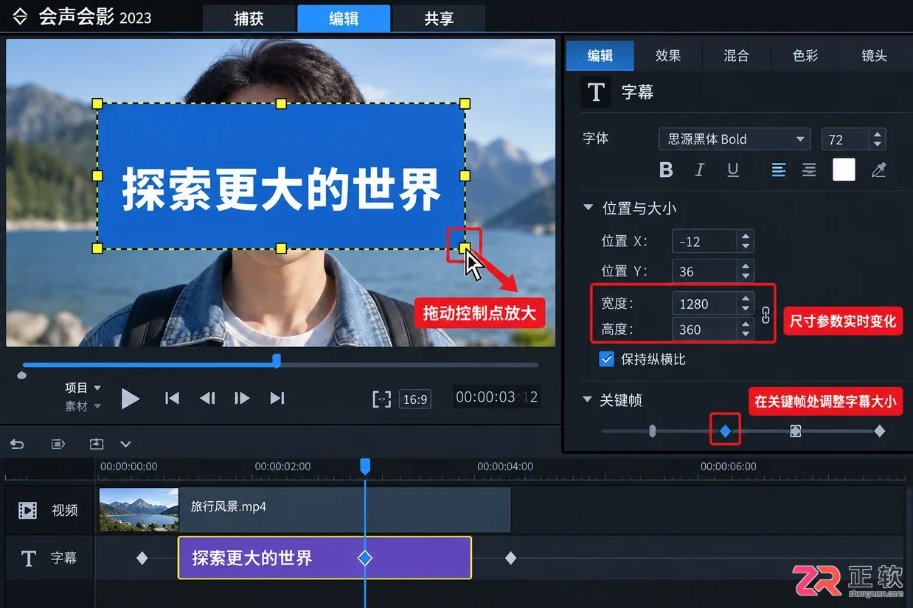The height and width of the screenshot is (608, 913).
Task: Click the second timeline toolbar icon
Action: [x=58, y=444]
